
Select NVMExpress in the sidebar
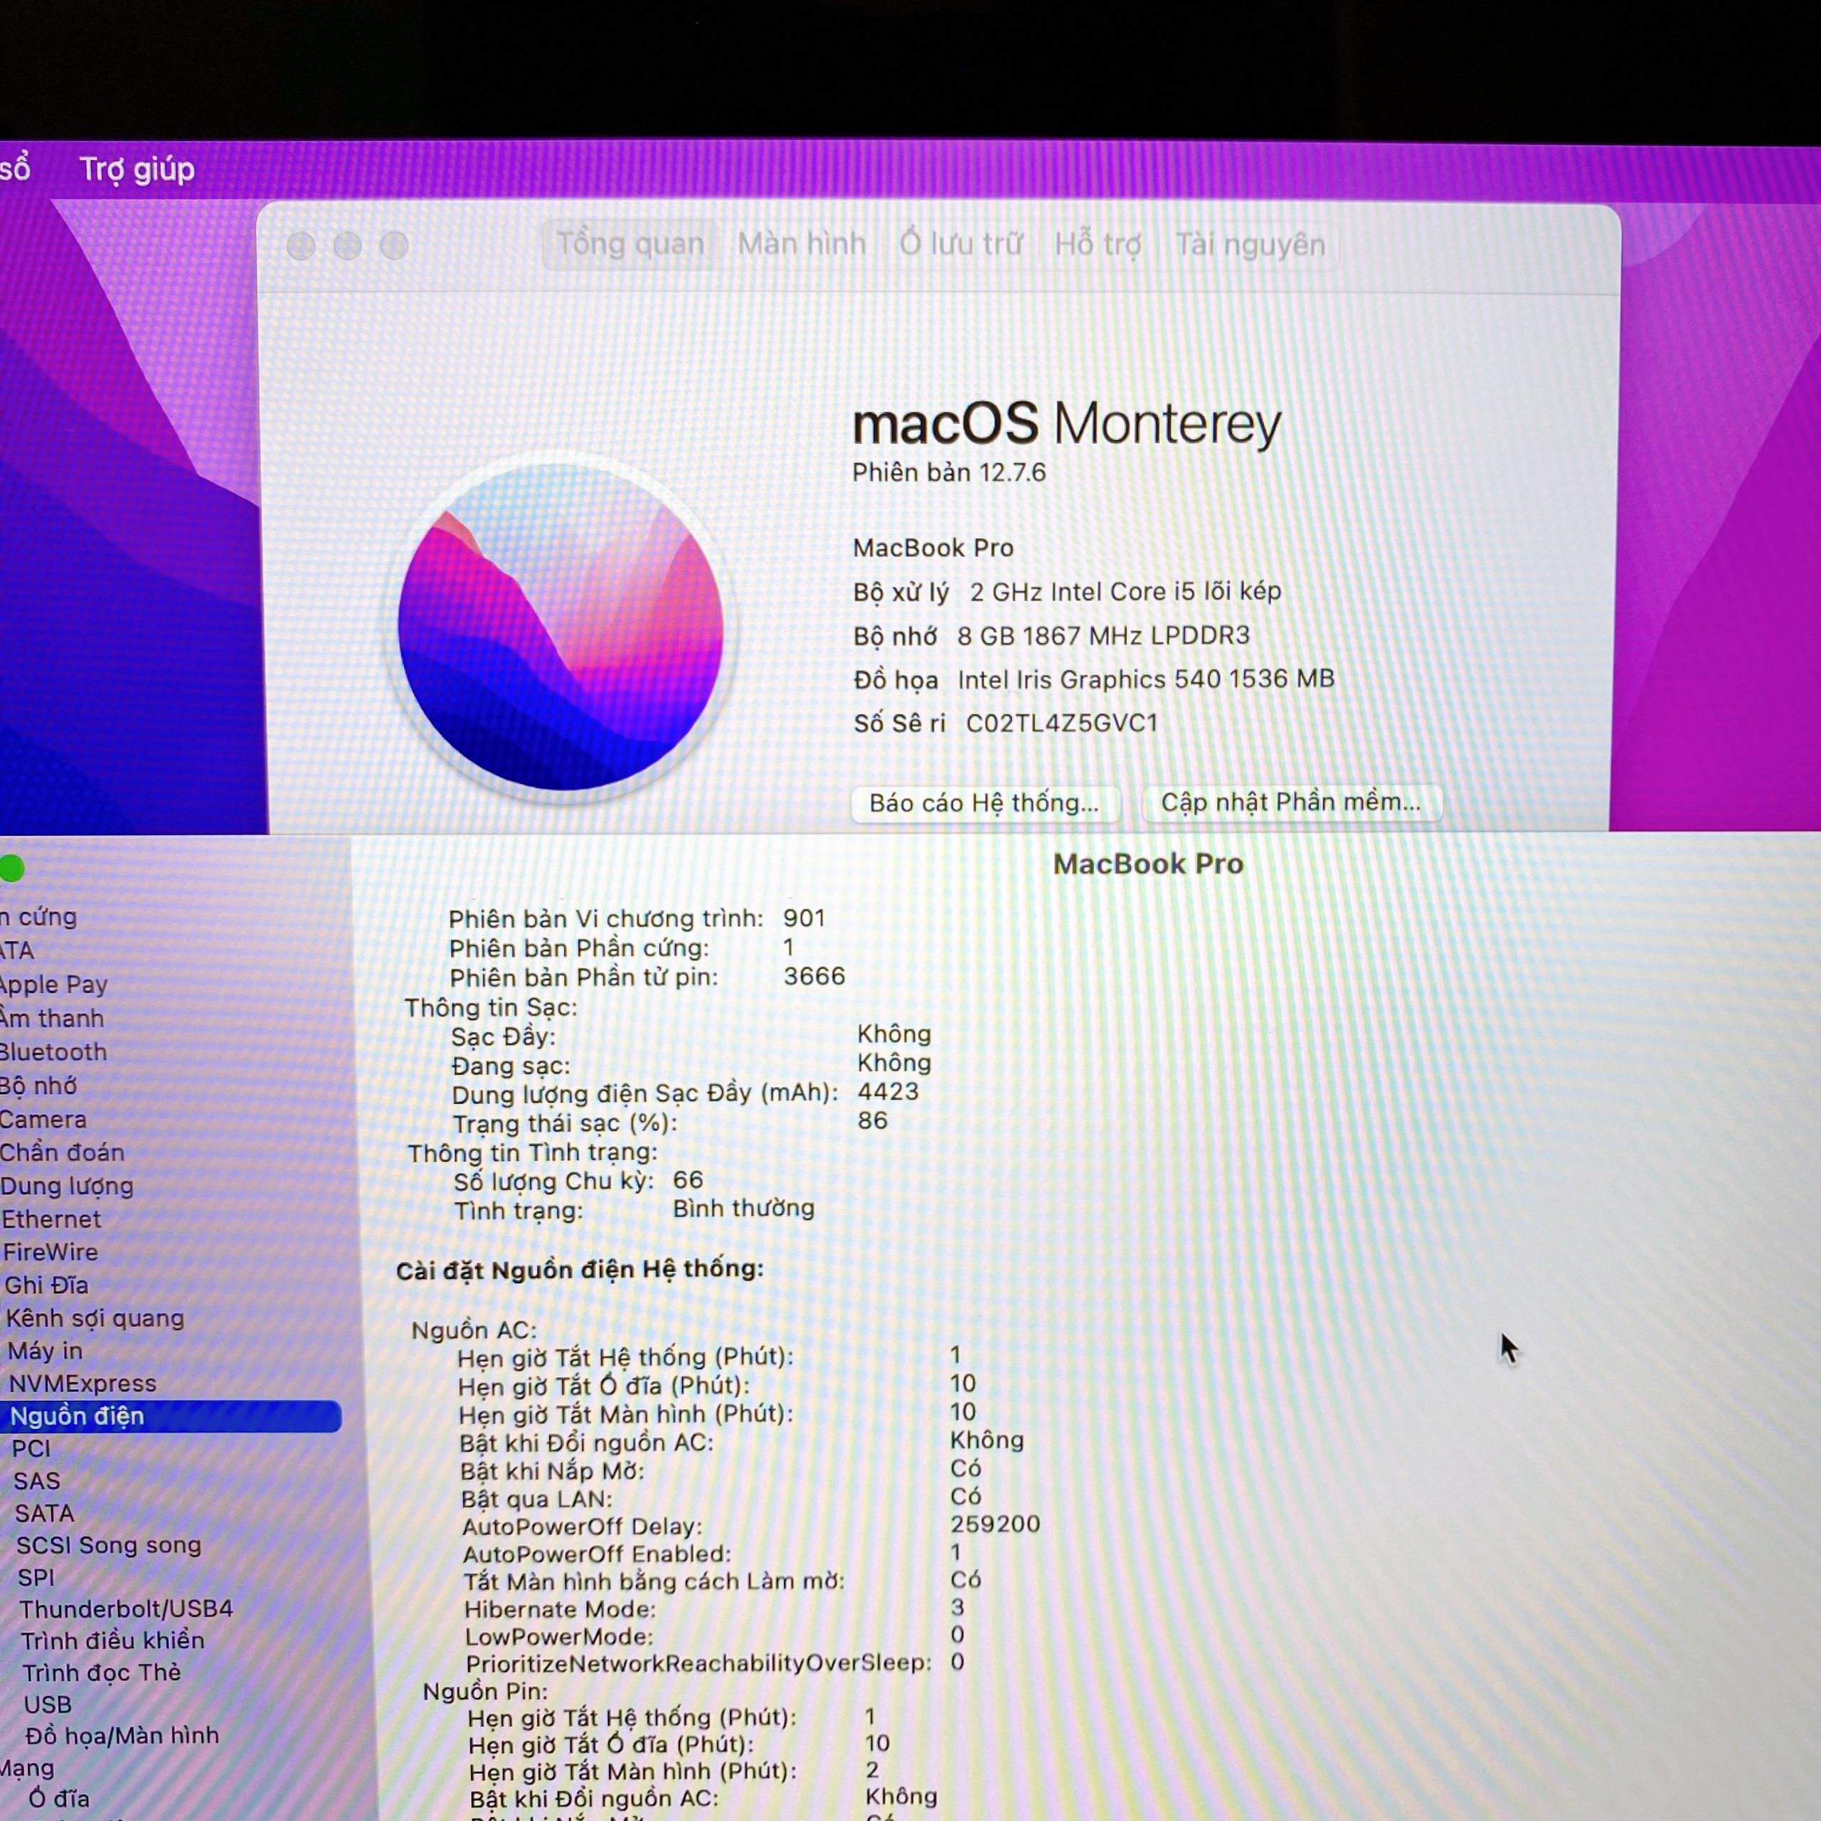tap(83, 1383)
